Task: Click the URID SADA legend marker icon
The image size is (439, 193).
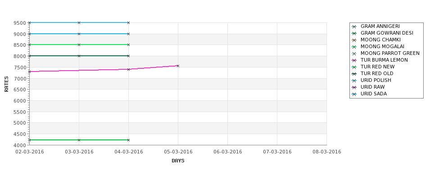Action: click(x=354, y=94)
